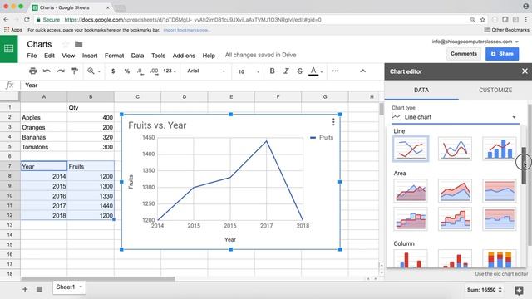Choose the combo chart thumbnail
The image size is (532, 299).
[500, 149]
